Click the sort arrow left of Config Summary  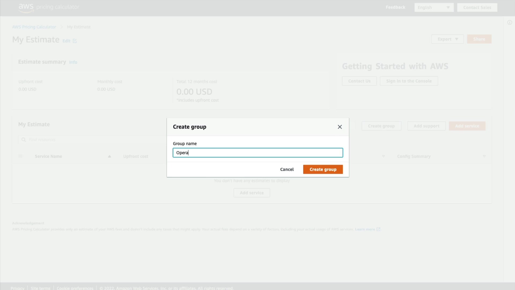(383, 156)
